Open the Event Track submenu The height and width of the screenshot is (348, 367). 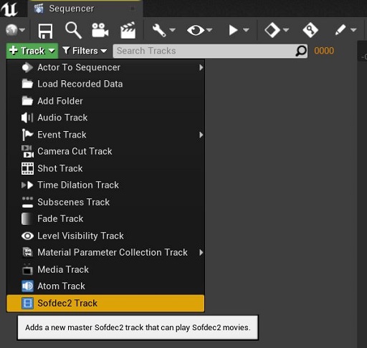[x=105, y=135]
